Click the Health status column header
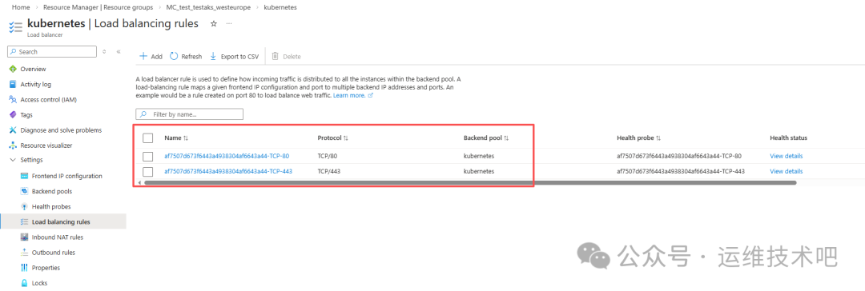The image size is (865, 291). click(x=788, y=138)
